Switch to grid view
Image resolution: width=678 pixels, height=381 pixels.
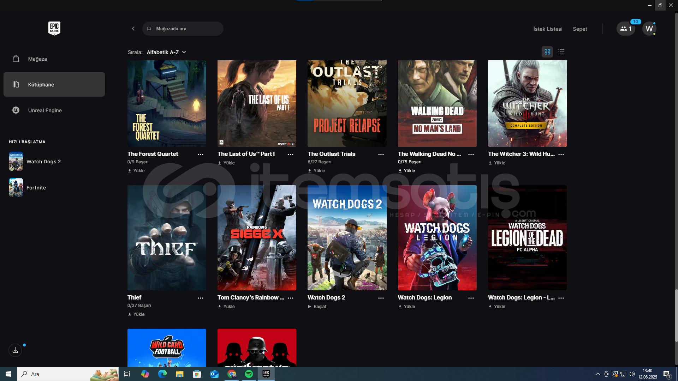[547, 52]
